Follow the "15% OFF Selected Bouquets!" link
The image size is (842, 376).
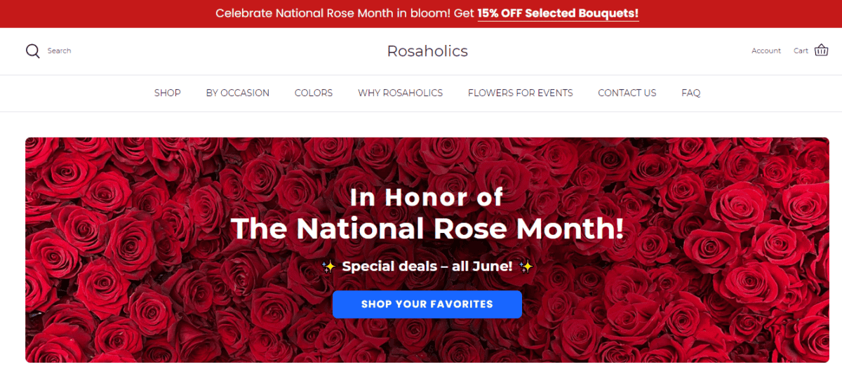tap(559, 13)
